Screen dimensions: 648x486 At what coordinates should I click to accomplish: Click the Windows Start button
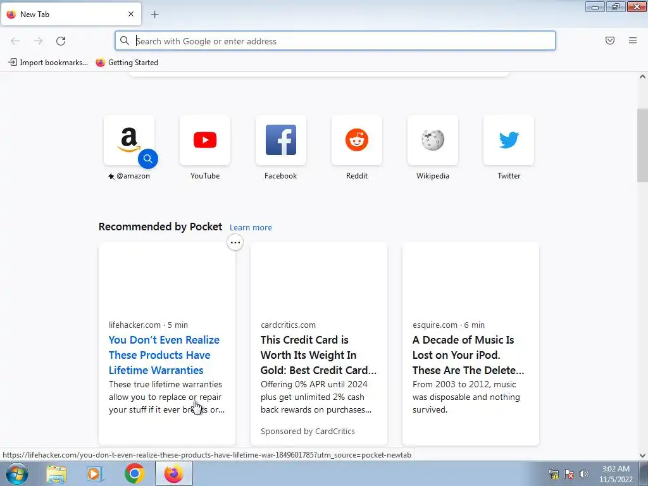pyautogui.click(x=17, y=473)
